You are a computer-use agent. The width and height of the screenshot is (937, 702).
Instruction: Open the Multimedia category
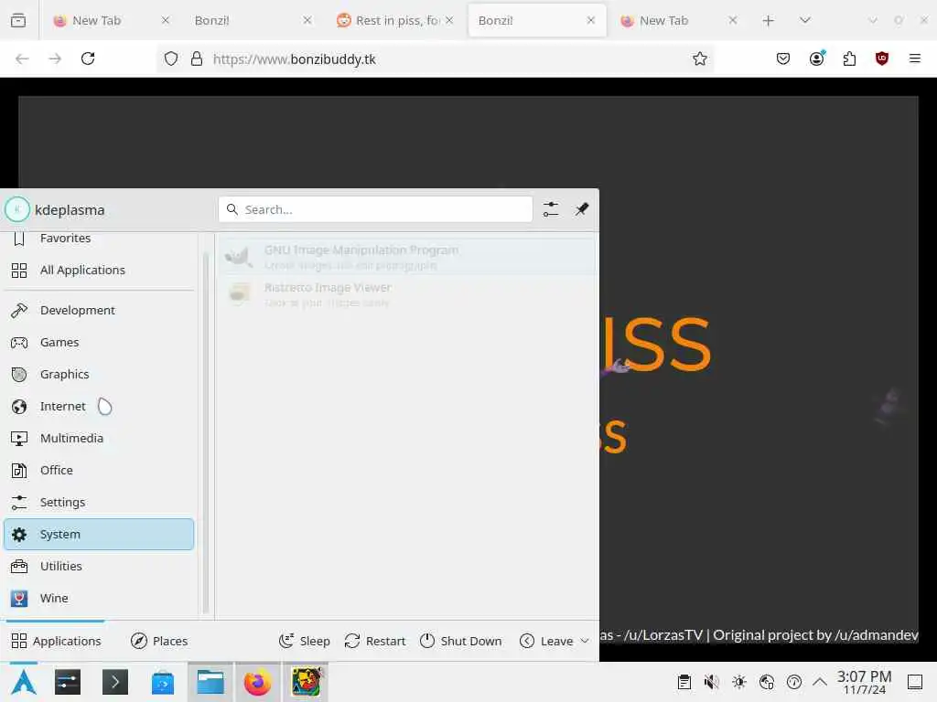point(99,438)
